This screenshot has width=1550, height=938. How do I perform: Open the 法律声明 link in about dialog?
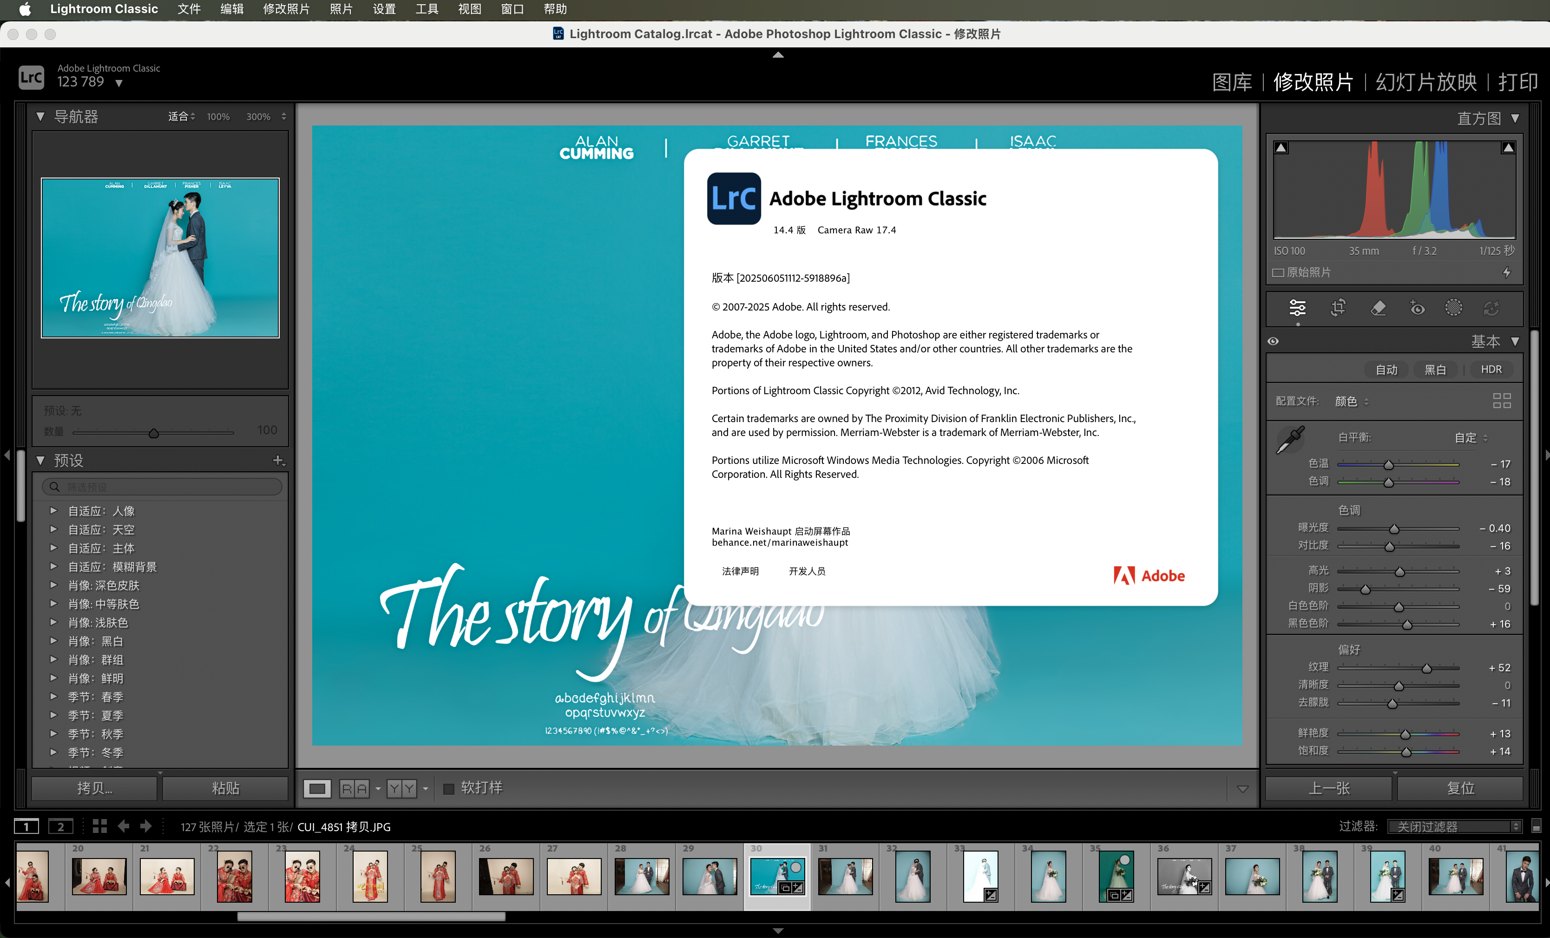tap(740, 571)
